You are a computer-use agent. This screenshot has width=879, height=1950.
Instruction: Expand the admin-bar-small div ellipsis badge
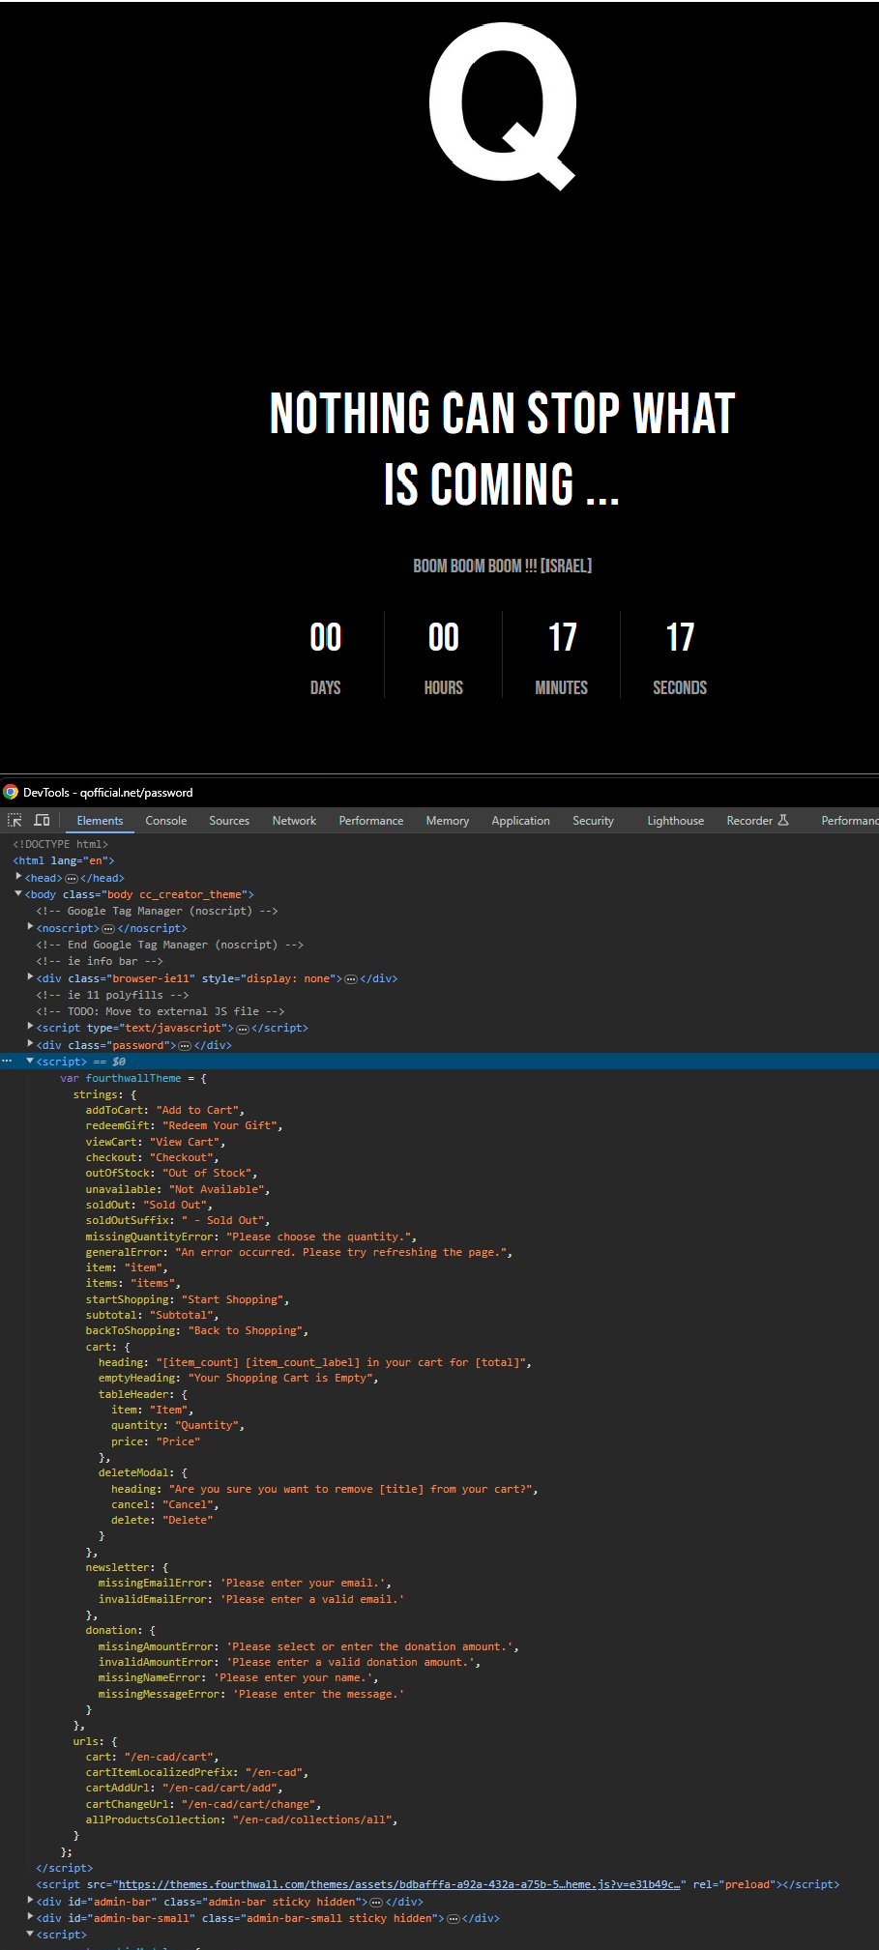453,1918
